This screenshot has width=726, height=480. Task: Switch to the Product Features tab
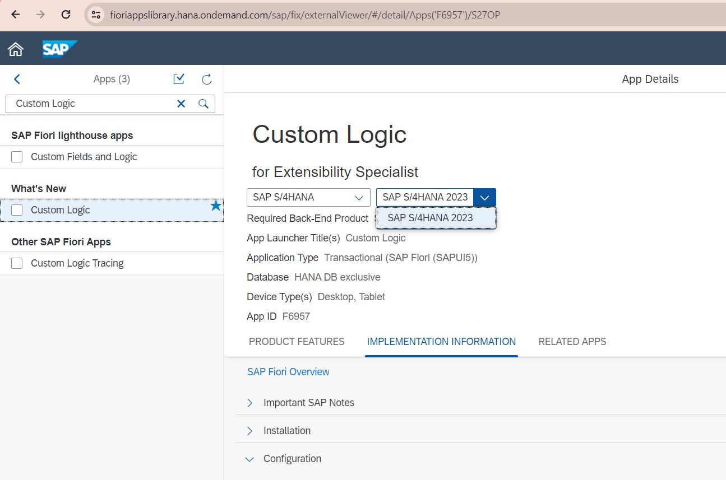coord(297,342)
